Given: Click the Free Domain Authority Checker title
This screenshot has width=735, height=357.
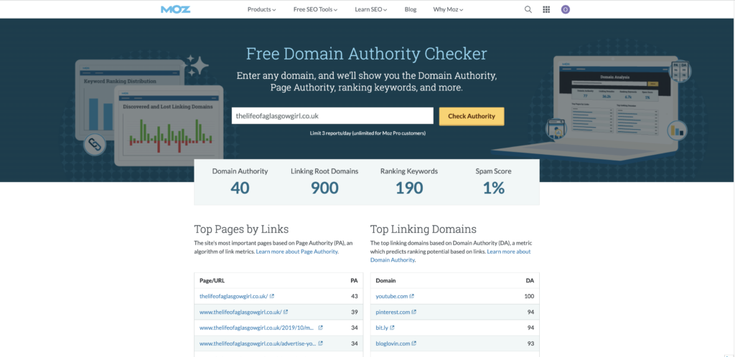Looking at the screenshot, I should pyautogui.click(x=367, y=54).
